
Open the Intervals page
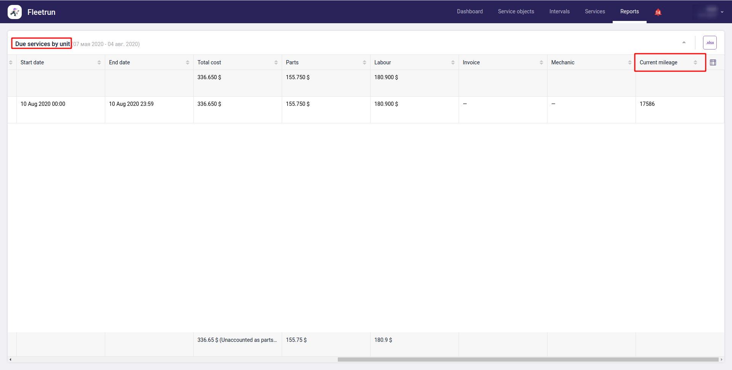click(559, 12)
